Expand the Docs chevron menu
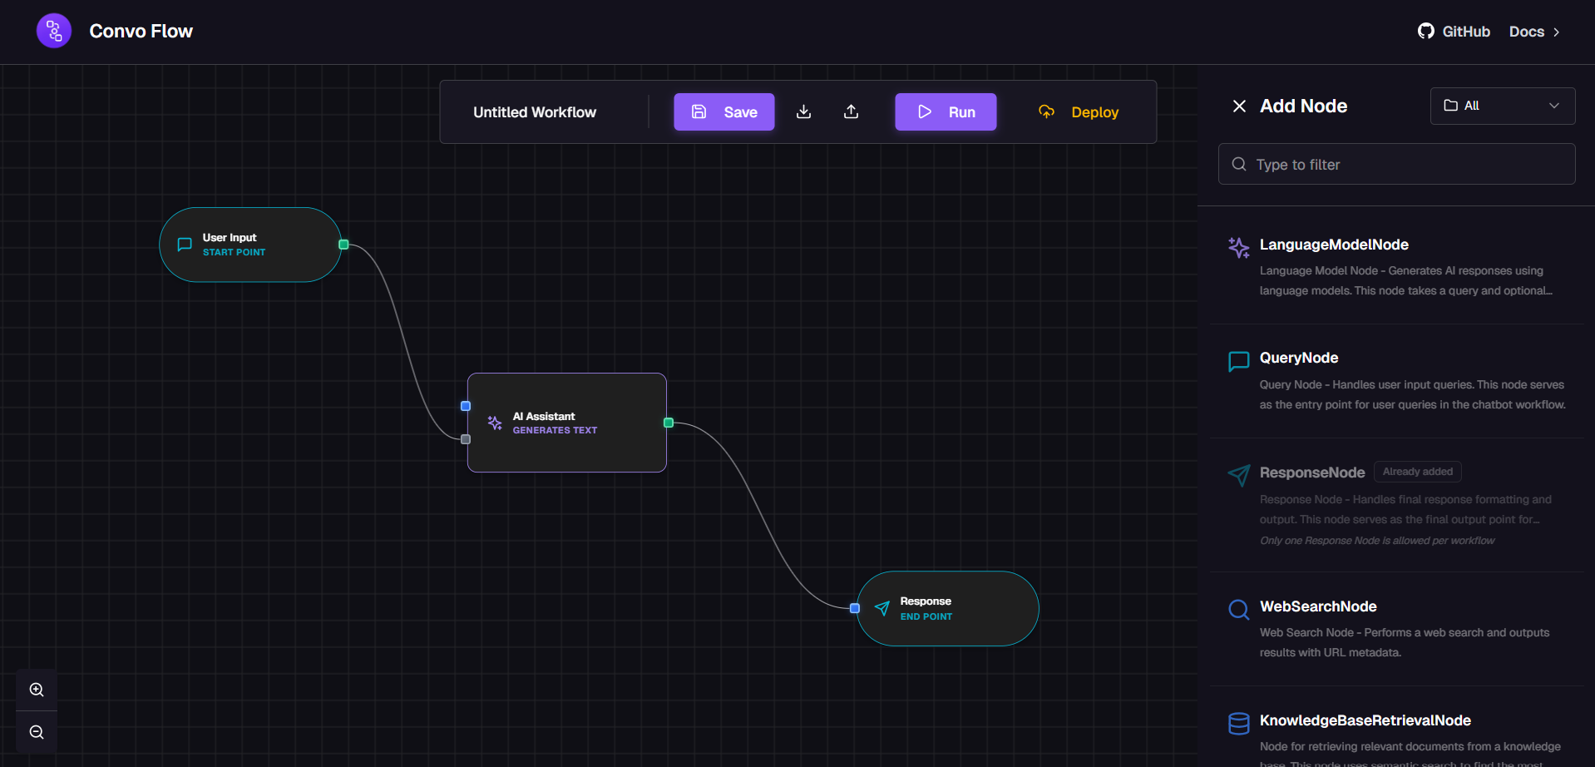1595x767 pixels. pyautogui.click(x=1562, y=32)
